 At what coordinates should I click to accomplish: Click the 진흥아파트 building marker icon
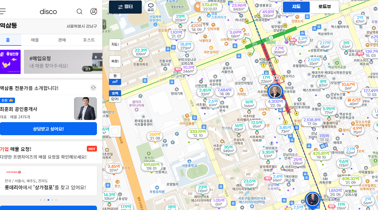[141, 60]
